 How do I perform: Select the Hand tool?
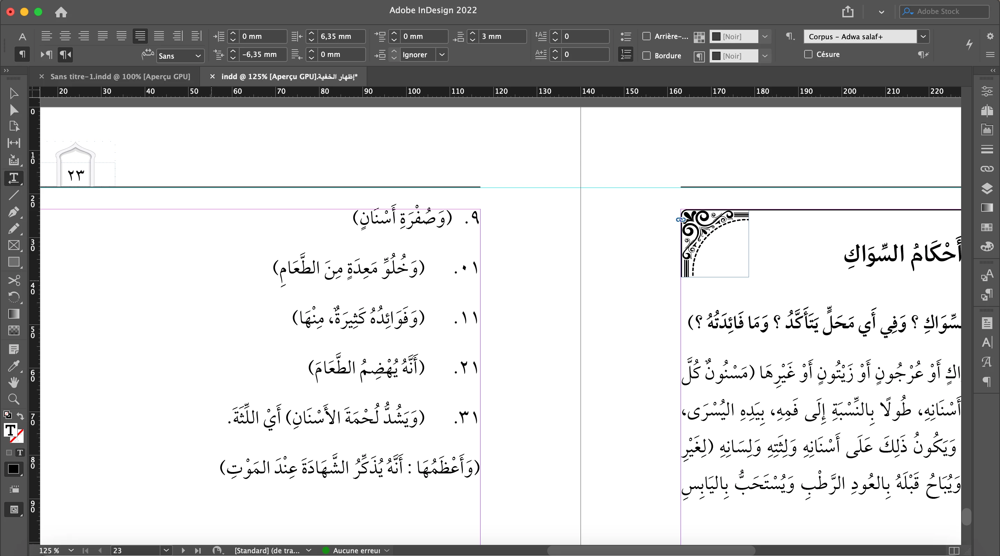pos(14,382)
